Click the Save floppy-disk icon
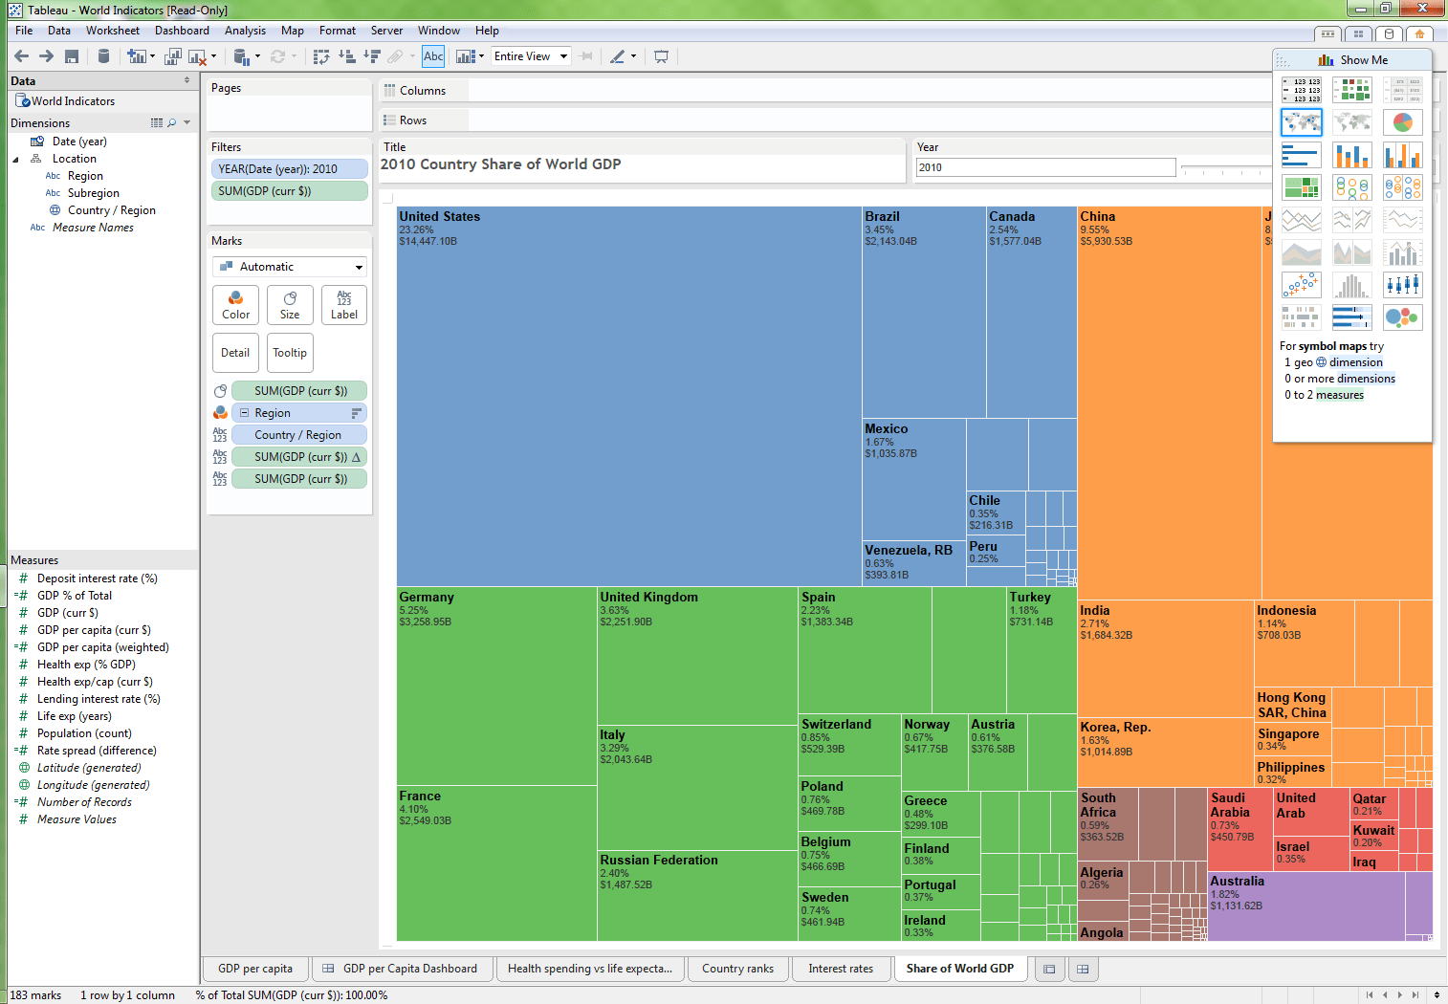 pyautogui.click(x=72, y=56)
